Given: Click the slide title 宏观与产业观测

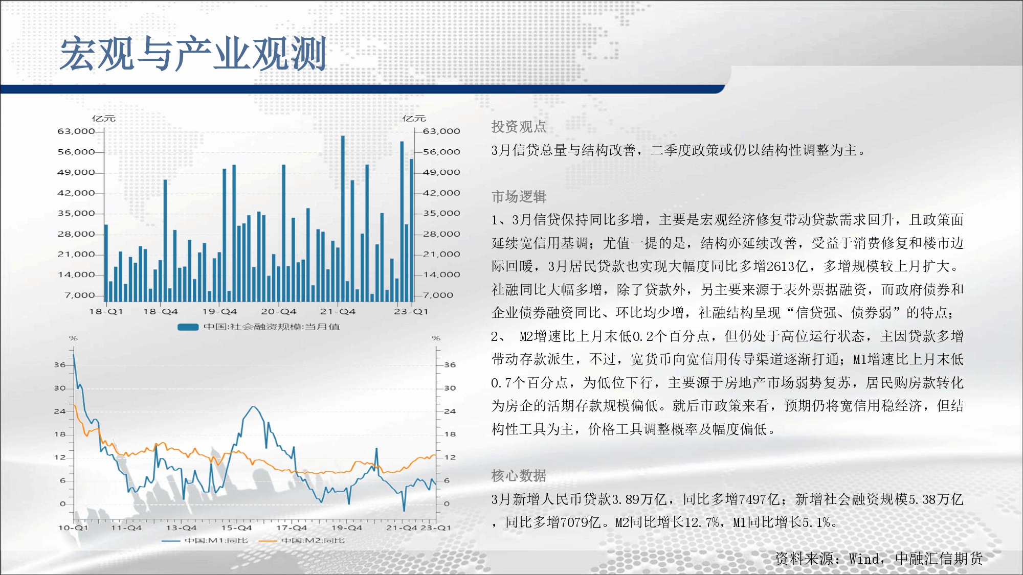Looking at the screenshot, I should pos(193,54).
